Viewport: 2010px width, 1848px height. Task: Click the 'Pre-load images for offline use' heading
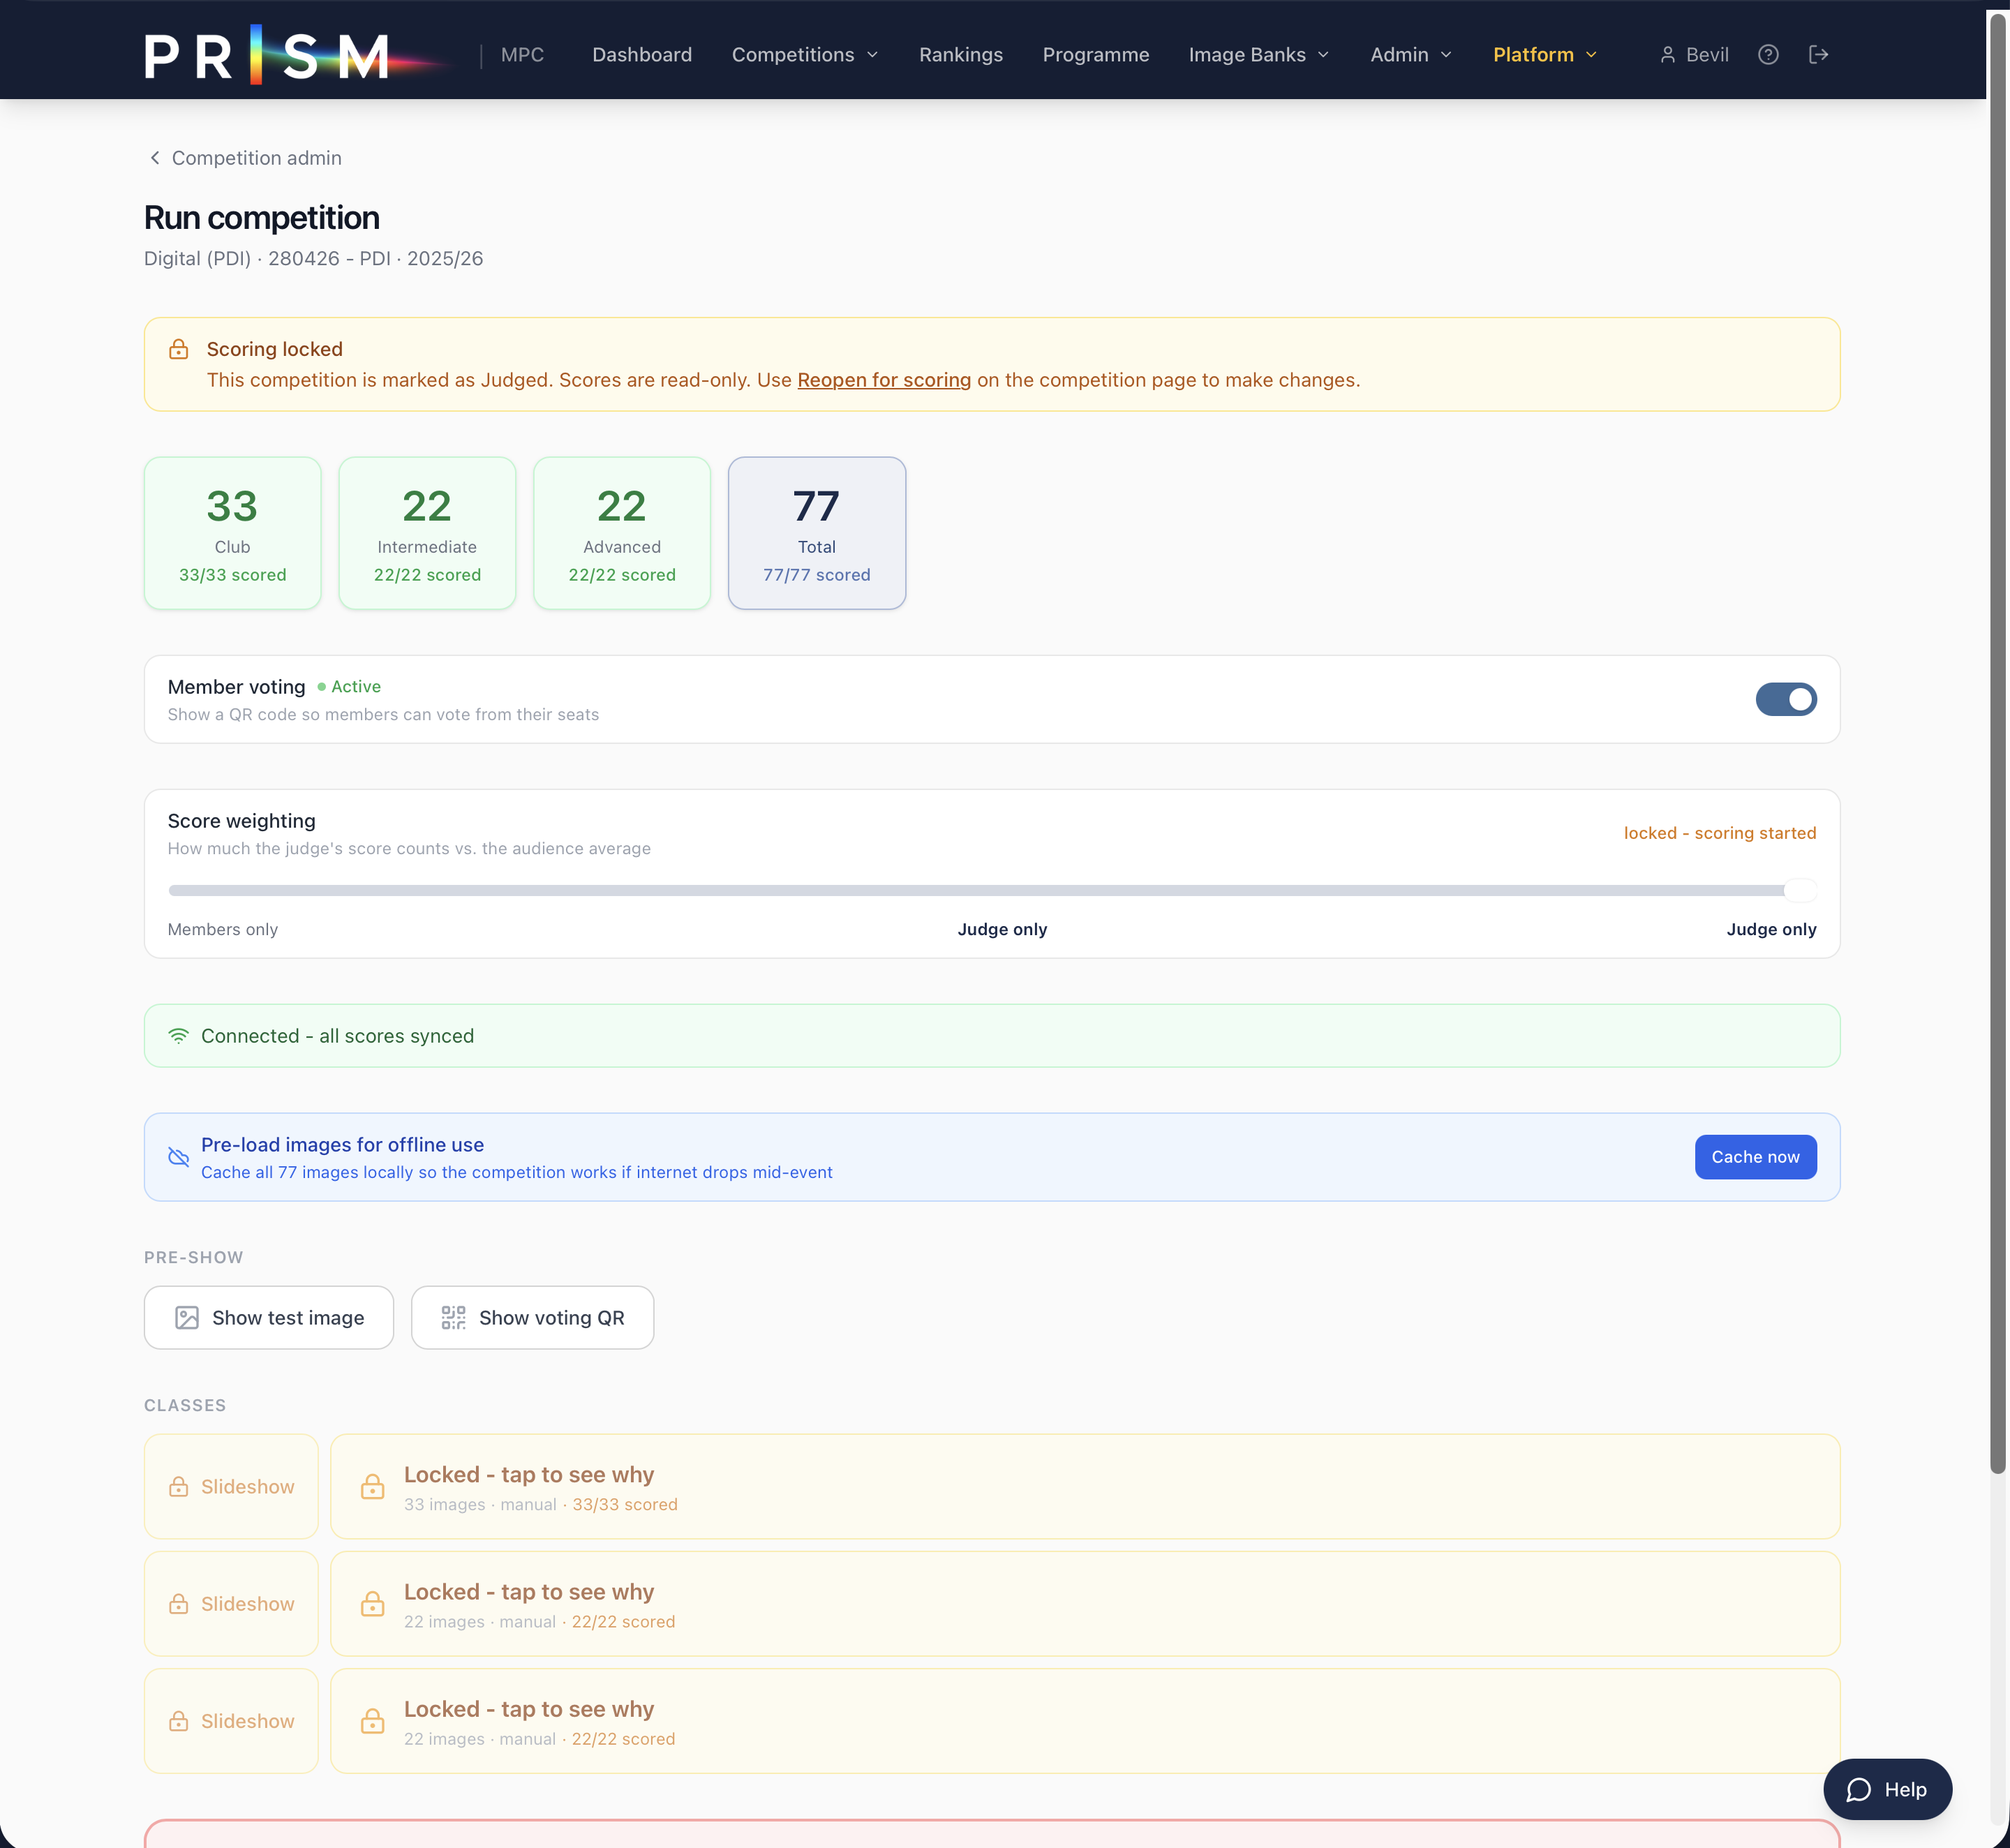pyautogui.click(x=343, y=1144)
